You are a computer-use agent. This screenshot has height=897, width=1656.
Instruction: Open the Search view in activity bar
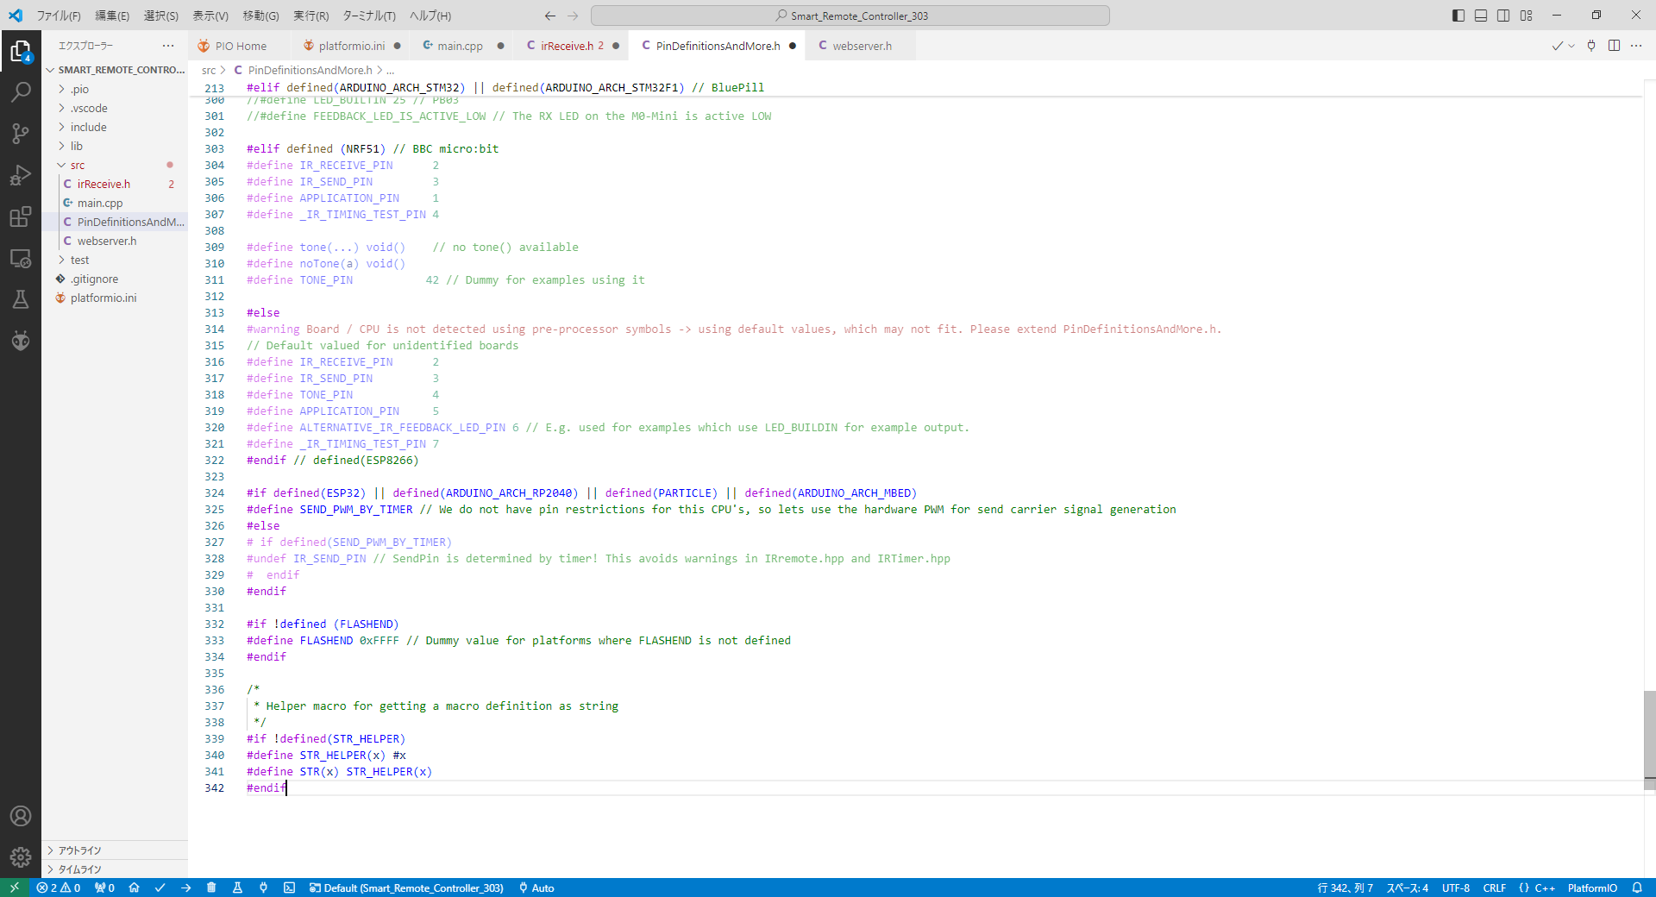pyautogui.click(x=21, y=92)
